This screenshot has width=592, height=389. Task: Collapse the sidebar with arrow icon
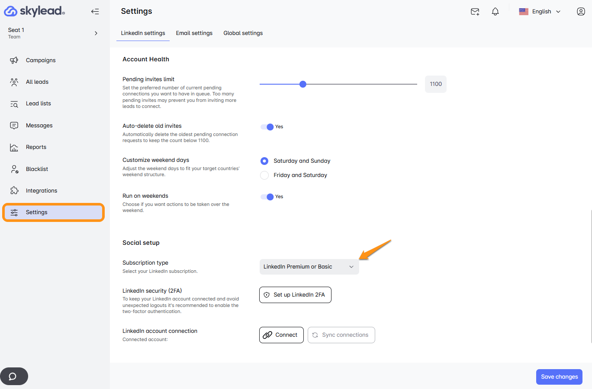[95, 12]
